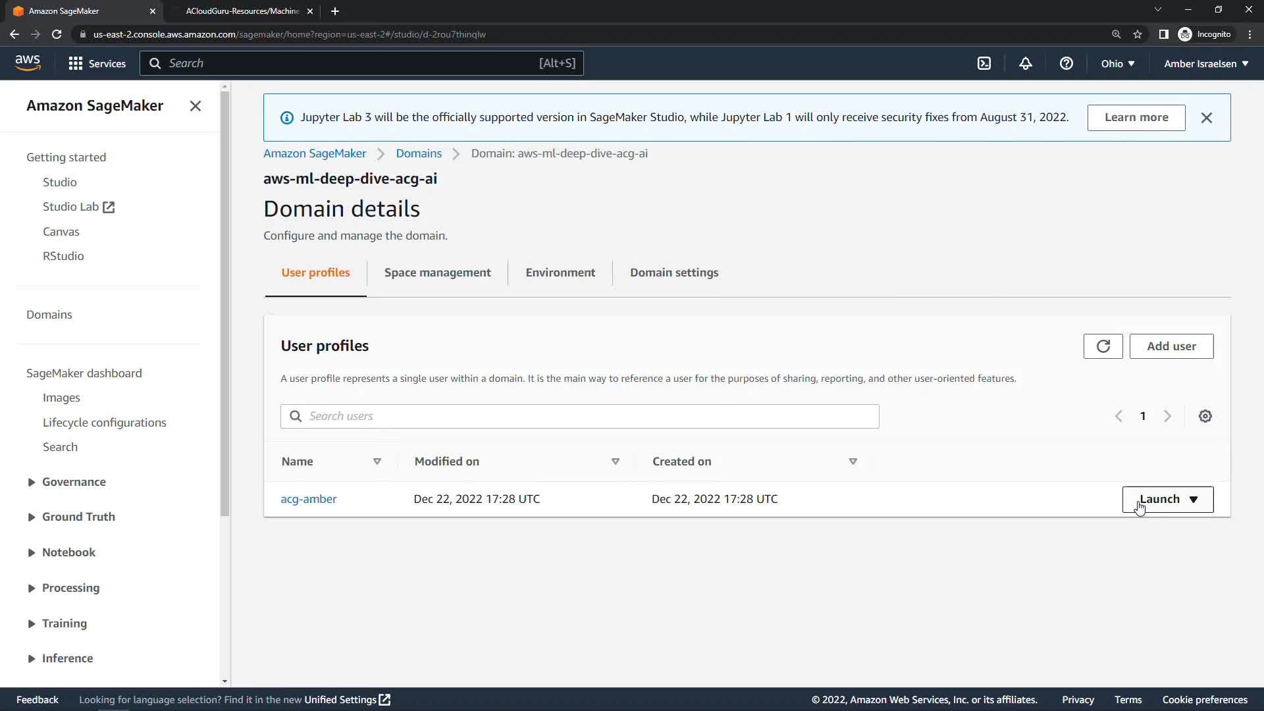Close the Amazon SageMaker sidebar panel
Viewport: 1264px width, 711px height.
tap(195, 106)
